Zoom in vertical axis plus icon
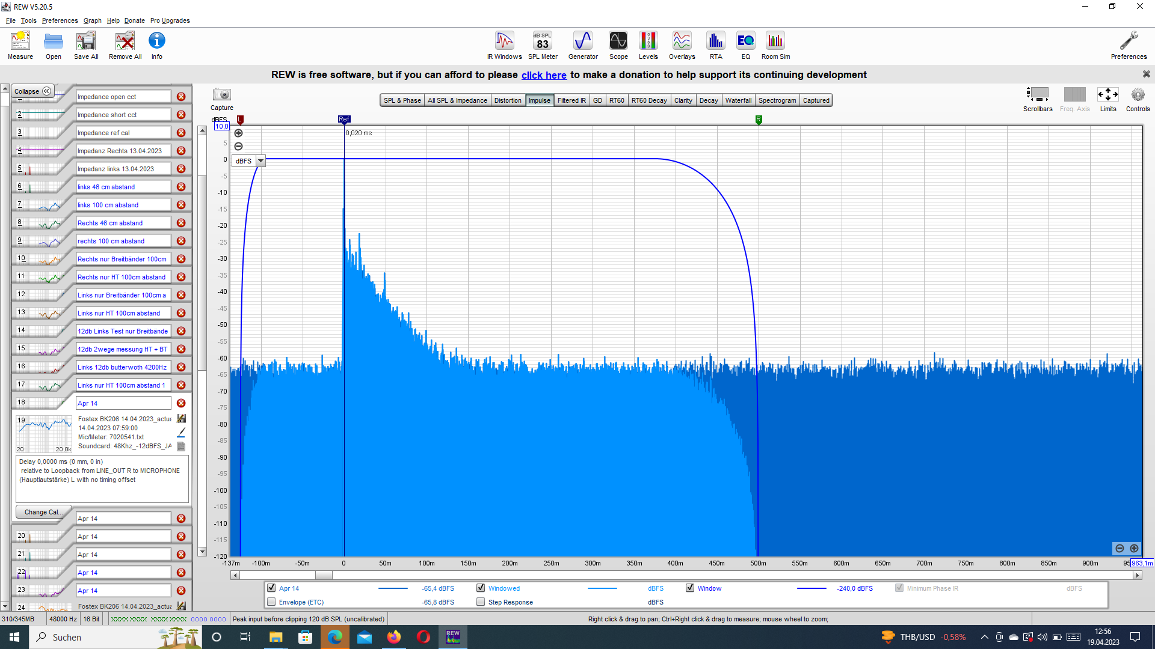The image size is (1155, 649). coord(238,133)
